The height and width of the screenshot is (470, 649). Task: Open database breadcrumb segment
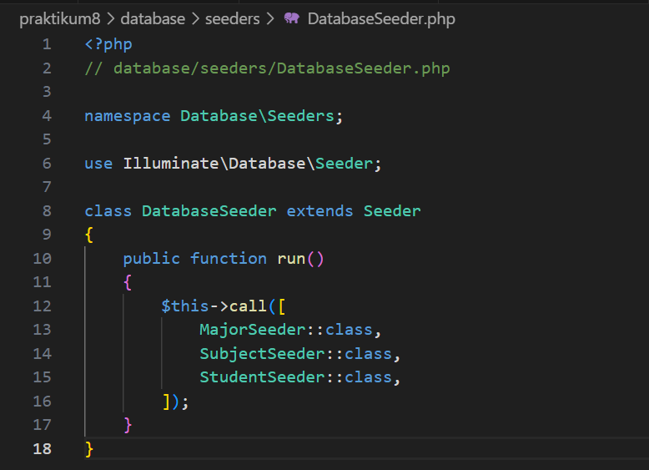(x=153, y=18)
